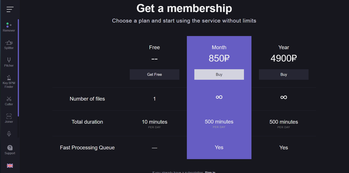349x173 pixels.
Task: Change language via UK flag icon
Action: click(x=10, y=165)
